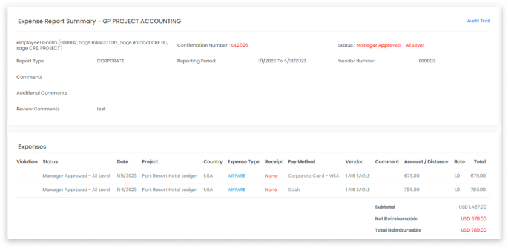Click vendor 1 AIR EAGLE in VISA row
The width and height of the screenshot is (508, 248).
click(x=358, y=176)
